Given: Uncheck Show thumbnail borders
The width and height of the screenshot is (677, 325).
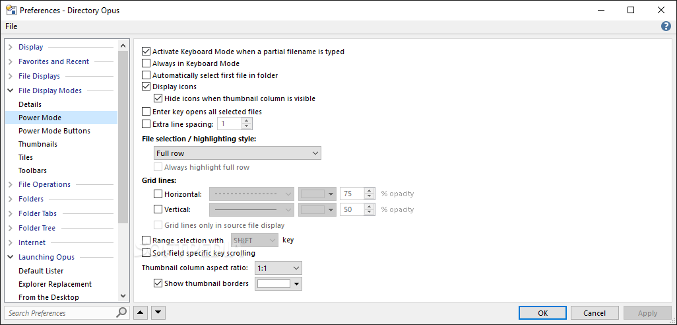Looking at the screenshot, I should [158, 283].
